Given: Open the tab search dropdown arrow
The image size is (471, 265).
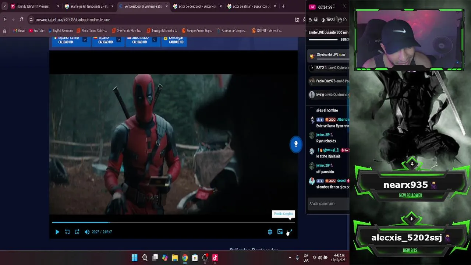Looking at the screenshot, I should click(4, 6).
